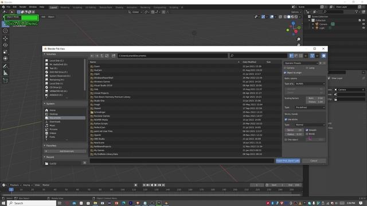The image size is (367, 206).
Task: Select the Annotate tool in Blender toolbar
Action: (x=5, y=66)
